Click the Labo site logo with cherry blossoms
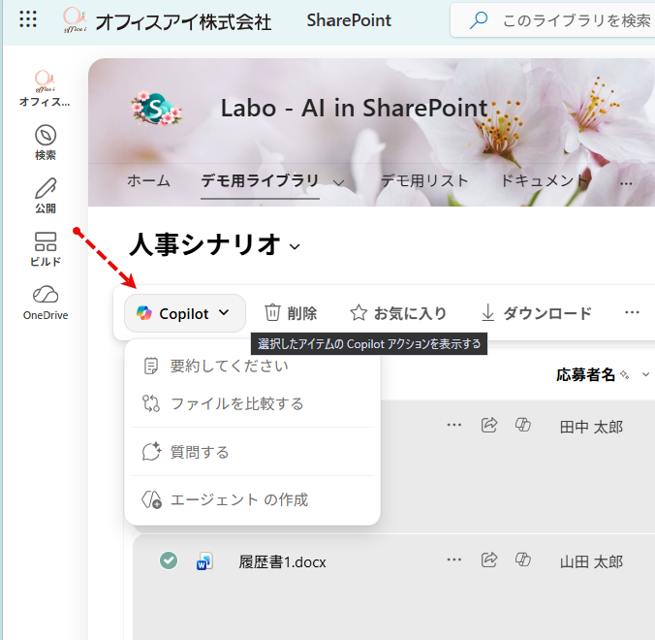Image resolution: width=655 pixels, height=640 pixels. click(x=157, y=108)
